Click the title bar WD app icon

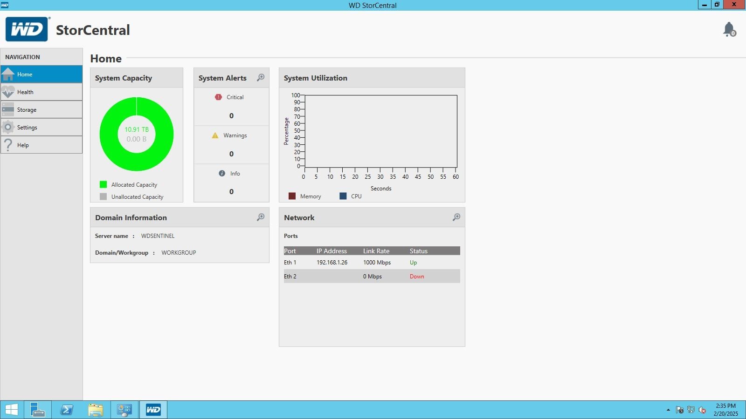click(x=5, y=5)
